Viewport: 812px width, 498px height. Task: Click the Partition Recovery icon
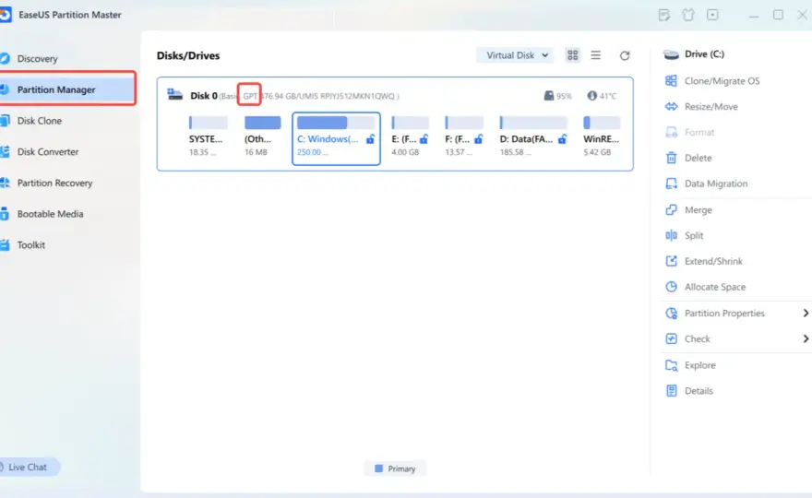[4, 183]
